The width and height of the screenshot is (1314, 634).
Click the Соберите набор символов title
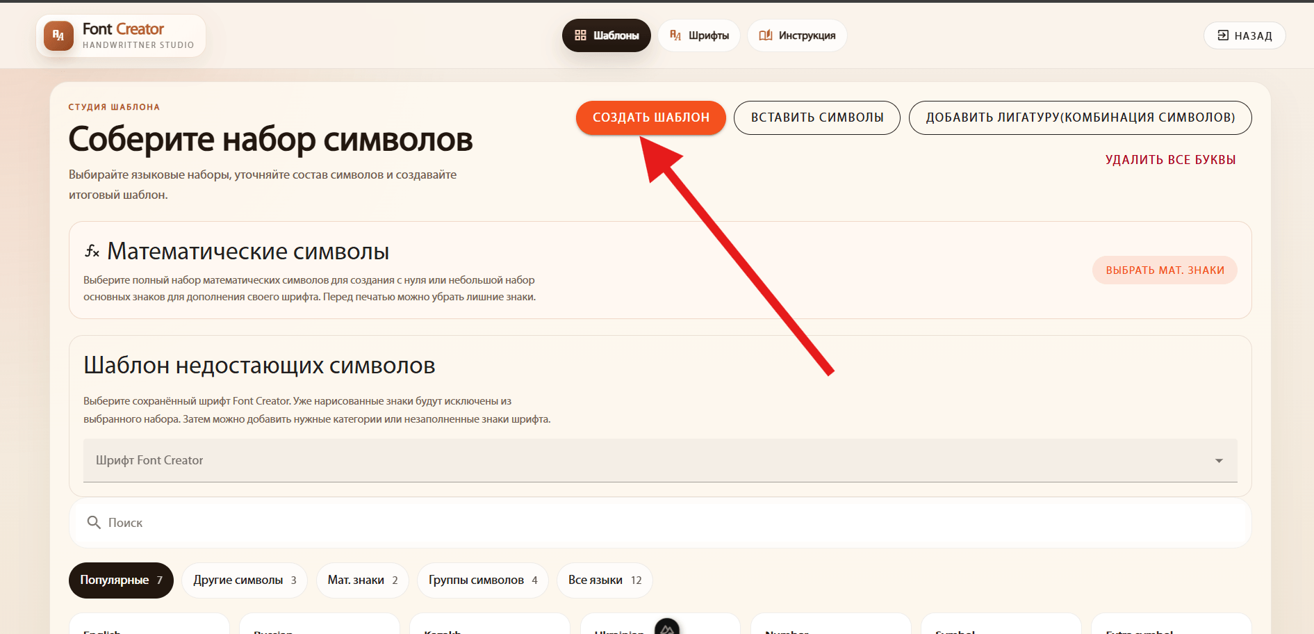coord(270,140)
